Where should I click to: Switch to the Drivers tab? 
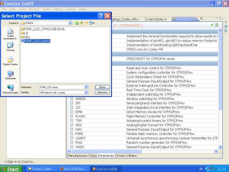120,156
